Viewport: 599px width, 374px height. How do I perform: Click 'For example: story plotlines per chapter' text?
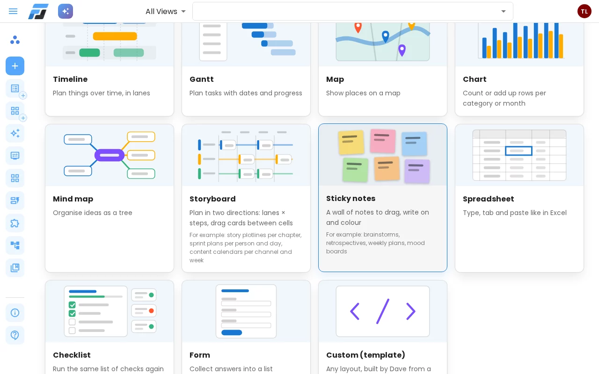[246, 248]
